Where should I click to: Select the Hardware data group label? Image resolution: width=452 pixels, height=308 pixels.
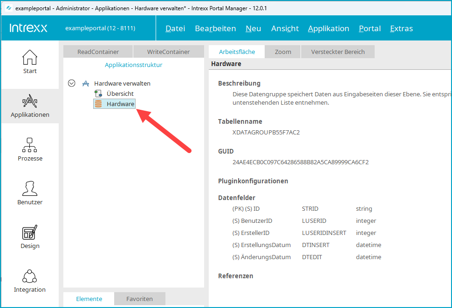(121, 104)
